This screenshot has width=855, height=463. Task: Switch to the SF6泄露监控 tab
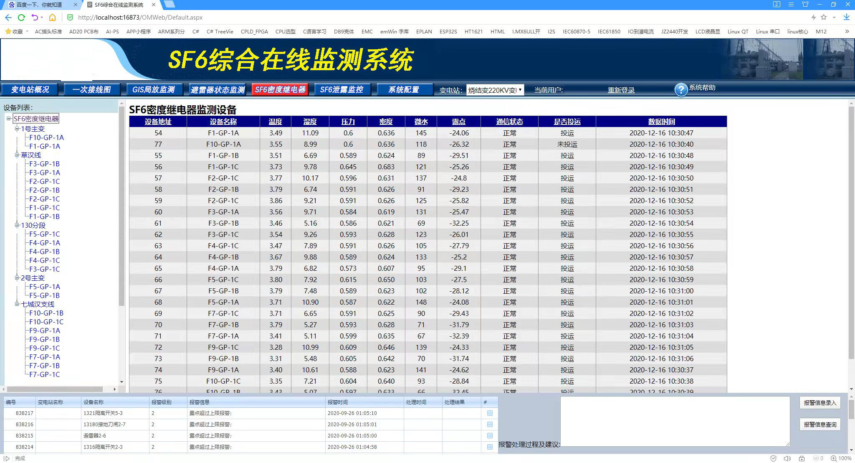pyautogui.click(x=342, y=89)
